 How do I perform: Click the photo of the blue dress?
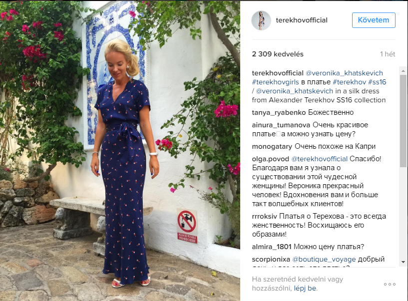coord(120,150)
